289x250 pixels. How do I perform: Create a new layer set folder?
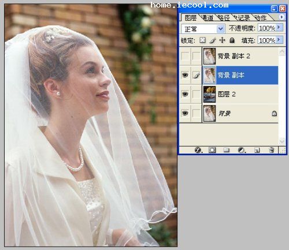[x=227, y=150]
